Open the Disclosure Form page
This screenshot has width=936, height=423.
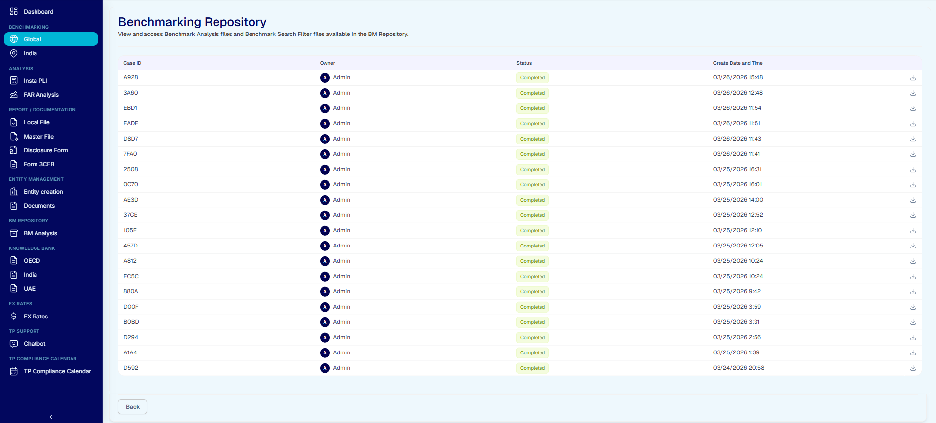point(51,150)
